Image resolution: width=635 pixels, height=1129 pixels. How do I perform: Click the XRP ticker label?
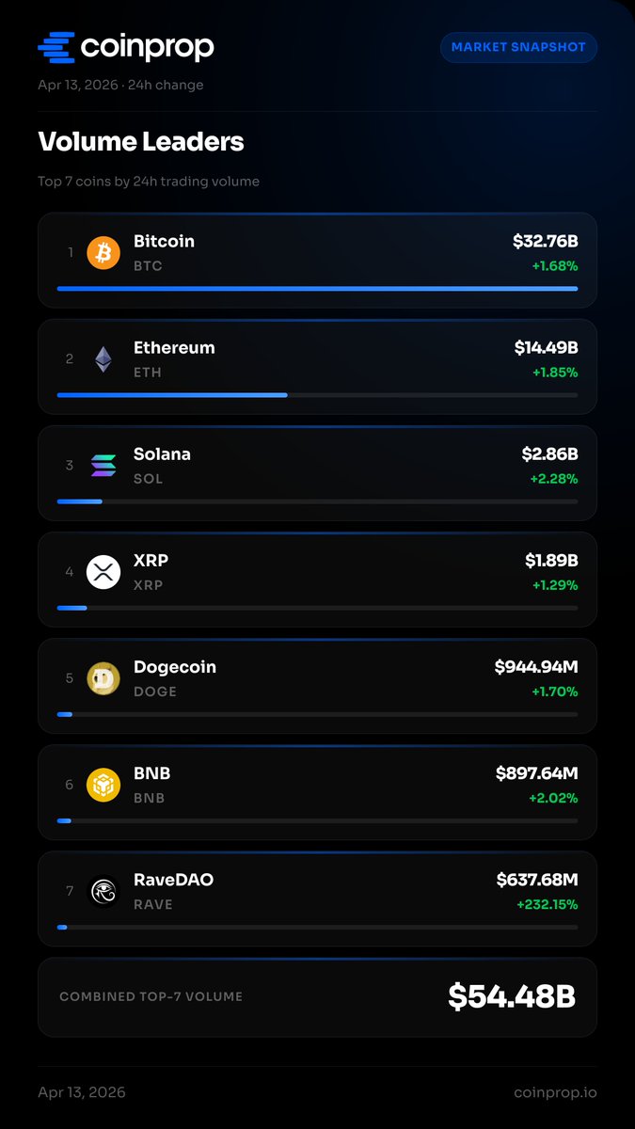(x=148, y=585)
